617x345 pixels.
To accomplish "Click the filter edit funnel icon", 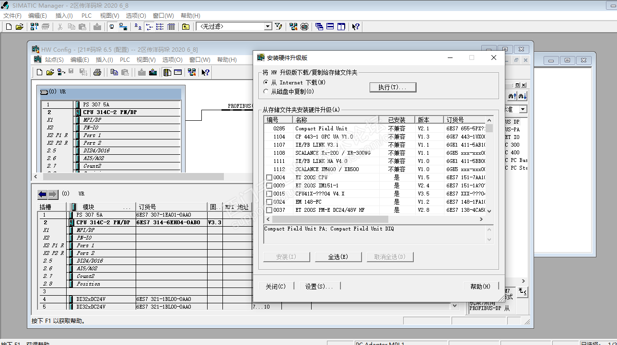I will 279,27.
